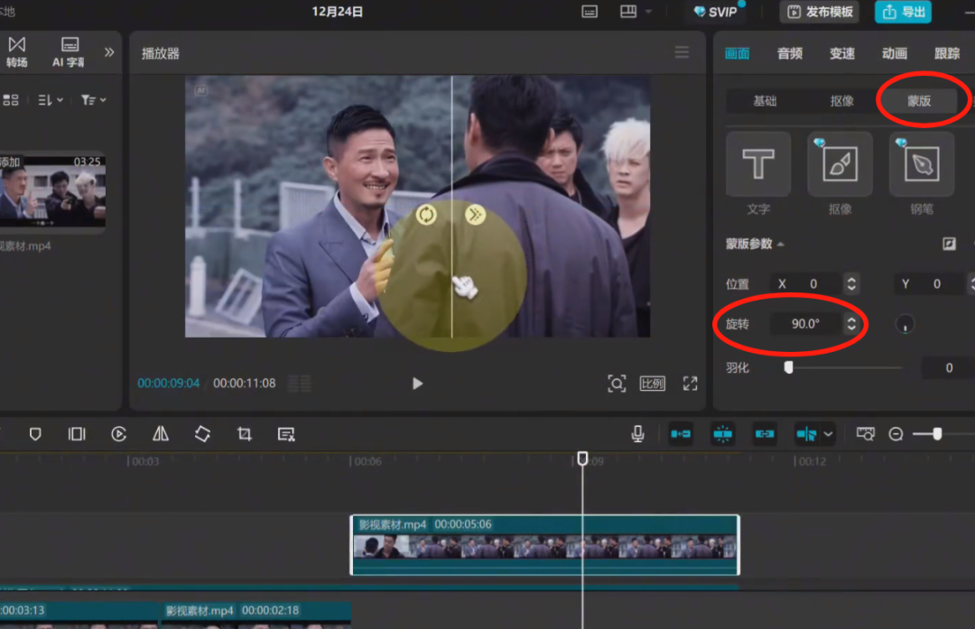Click the preview zoom-to-fit icon

pyautogui.click(x=617, y=384)
